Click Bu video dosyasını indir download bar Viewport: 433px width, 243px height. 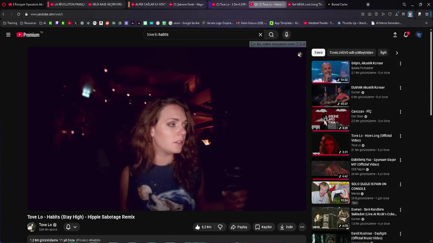[x=274, y=44]
